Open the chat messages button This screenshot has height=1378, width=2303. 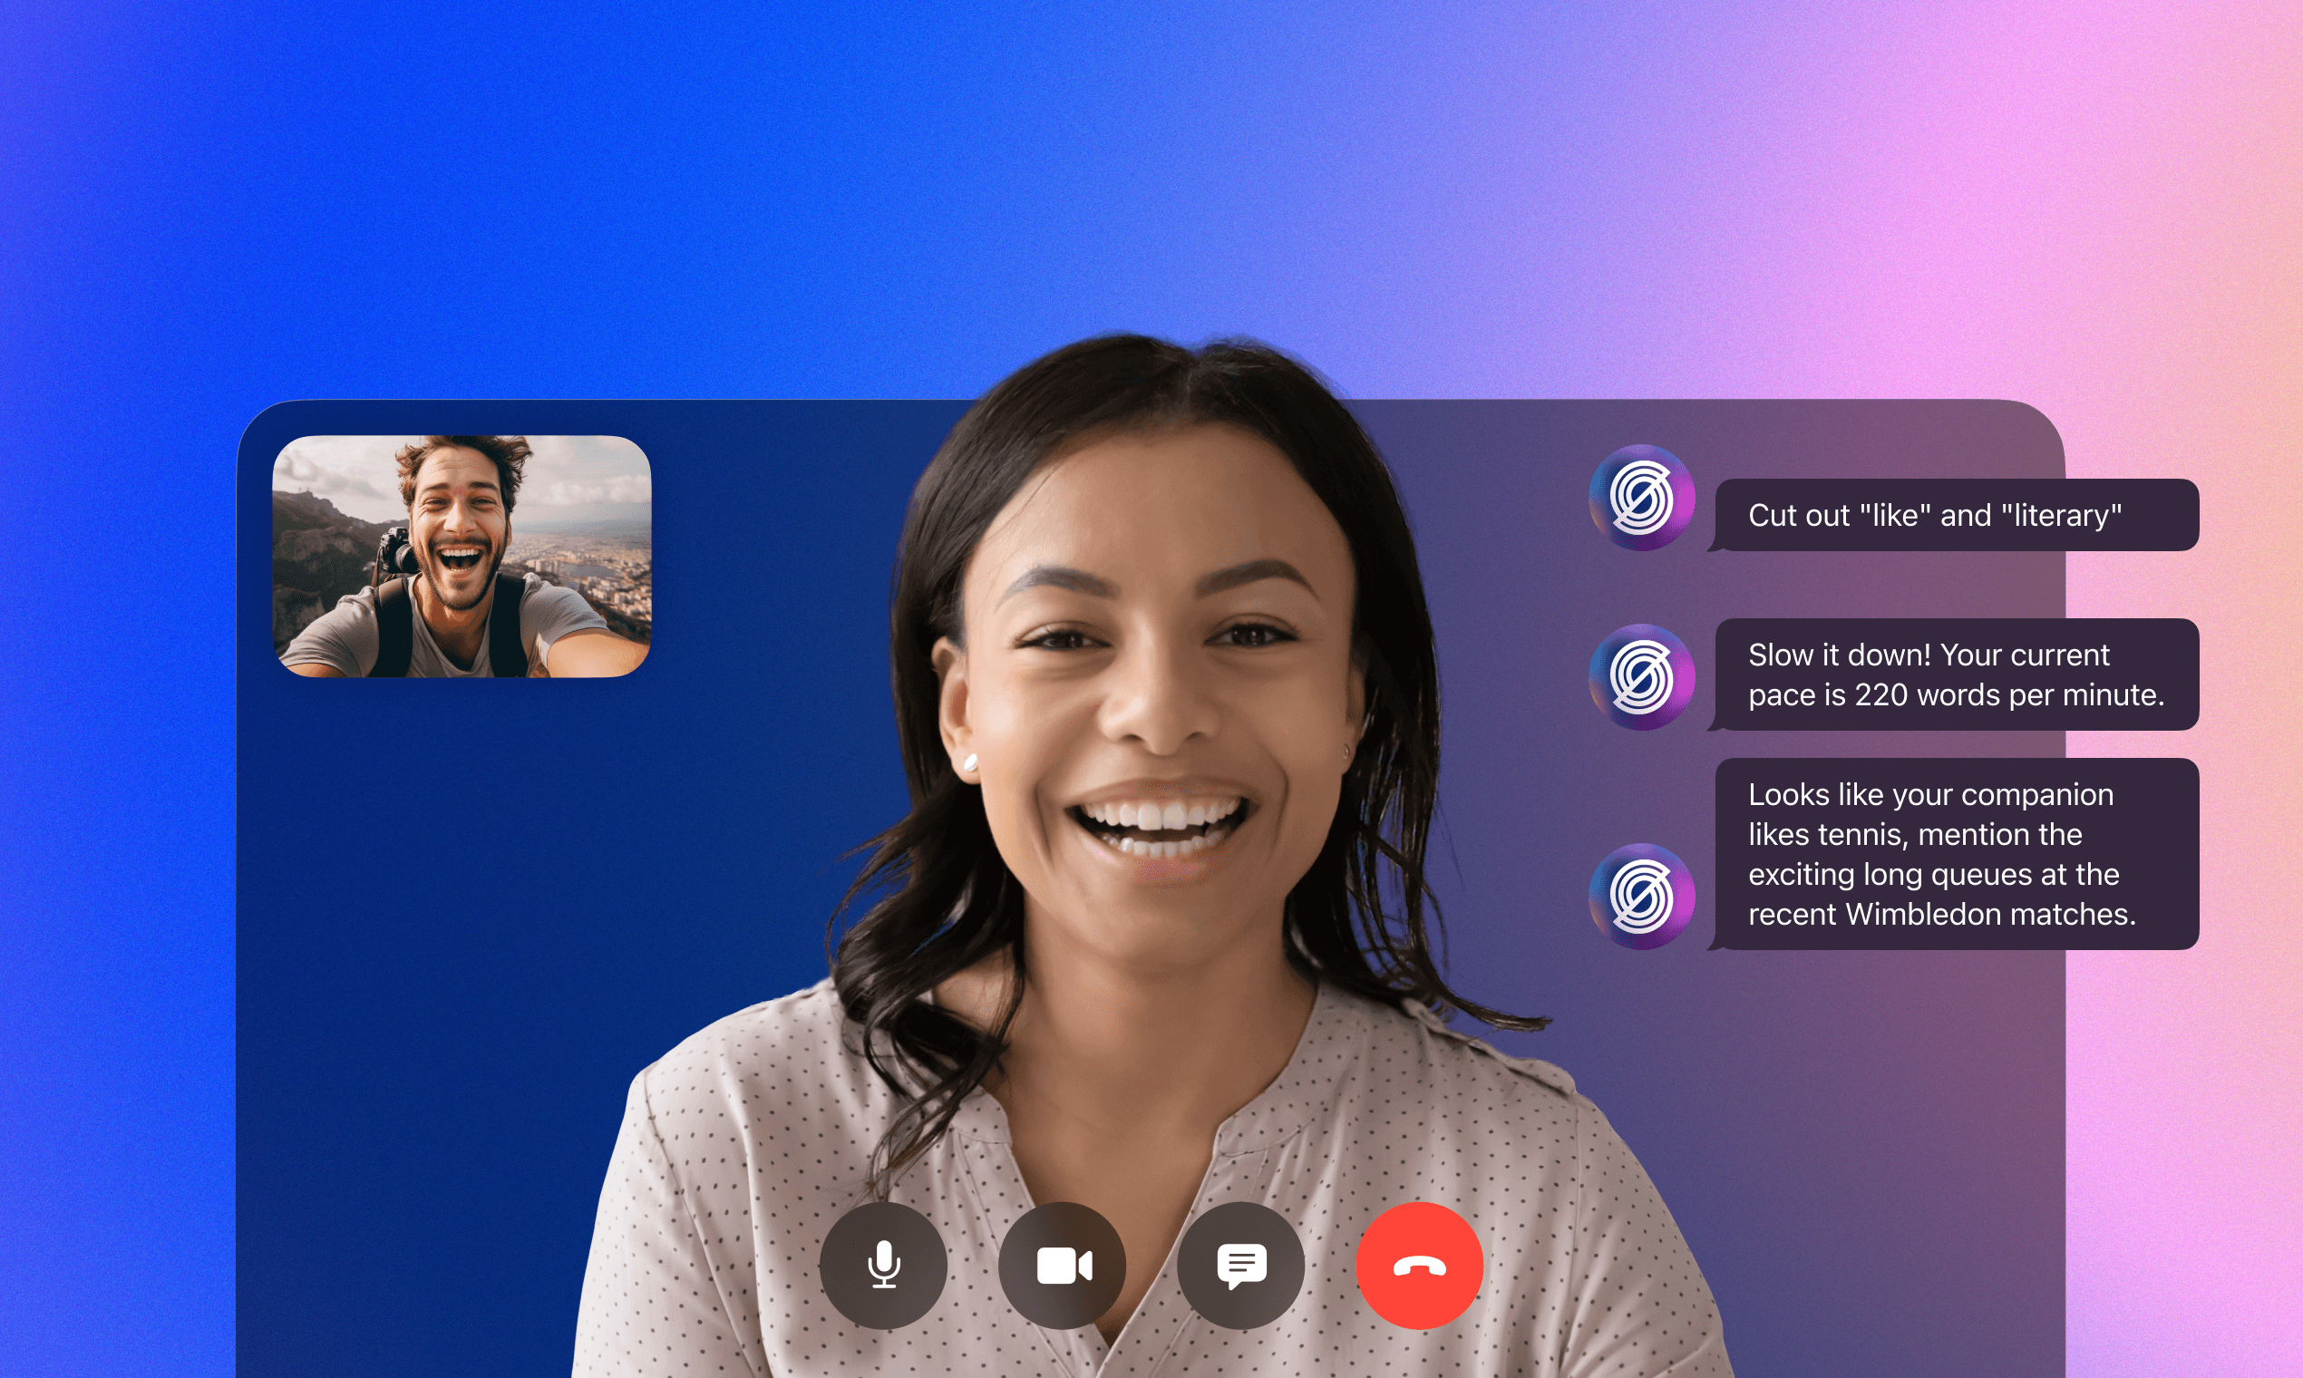1240,1266
